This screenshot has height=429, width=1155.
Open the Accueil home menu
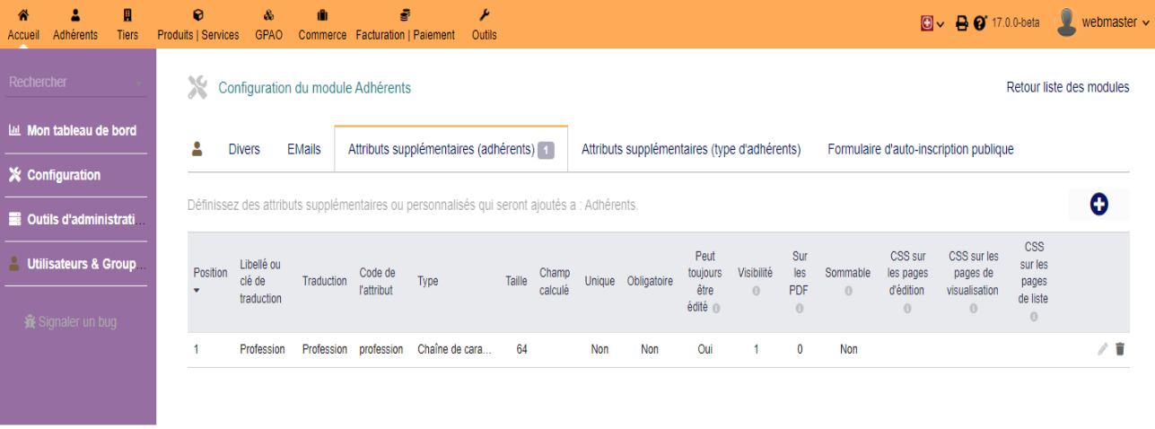tap(23, 24)
